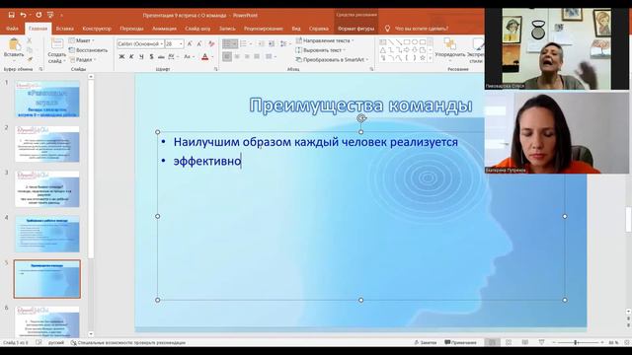
Task: Toggle normal view button in status bar
Action: click(x=492, y=342)
